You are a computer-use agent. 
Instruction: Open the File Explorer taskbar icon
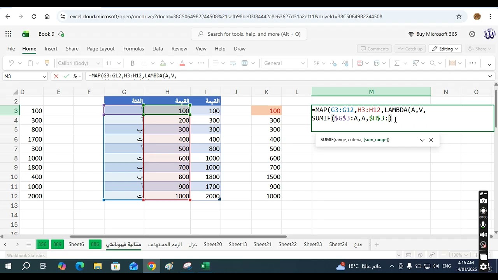[98, 266]
